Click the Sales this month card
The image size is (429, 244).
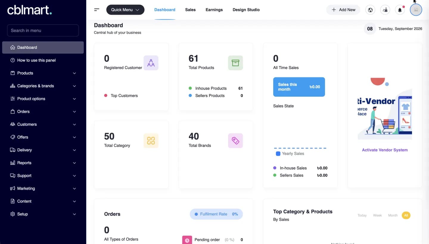(299, 87)
